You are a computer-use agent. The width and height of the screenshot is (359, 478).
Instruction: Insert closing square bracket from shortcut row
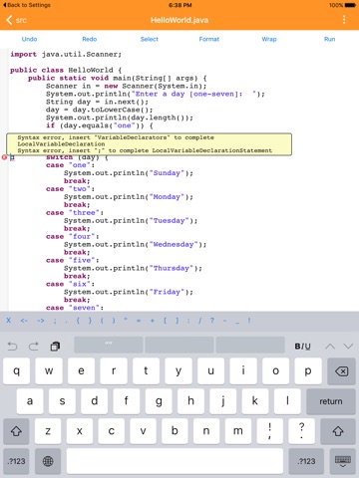click(x=178, y=321)
